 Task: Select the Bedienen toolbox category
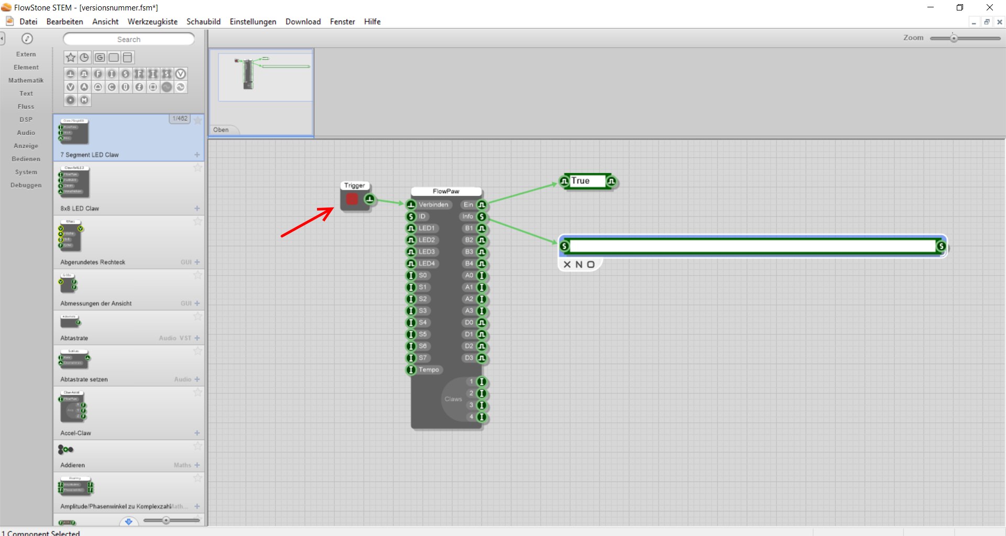26,159
